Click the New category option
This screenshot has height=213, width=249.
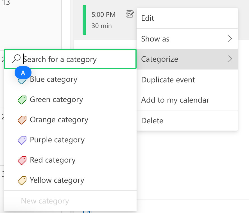click(x=45, y=201)
